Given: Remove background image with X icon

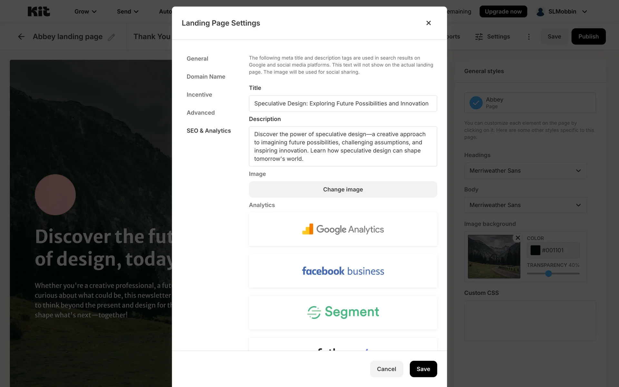Looking at the screenshot, I should (518, 238).
